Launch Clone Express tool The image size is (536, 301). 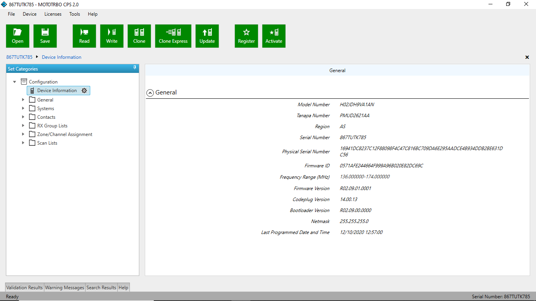pos(173,36)
